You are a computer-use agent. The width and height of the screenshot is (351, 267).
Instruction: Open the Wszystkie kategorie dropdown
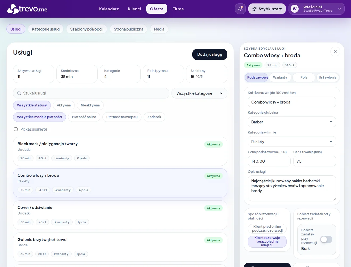click(x=199, y=93)
